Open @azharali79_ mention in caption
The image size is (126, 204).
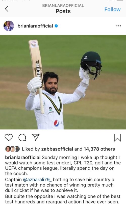tap(37, 180)
